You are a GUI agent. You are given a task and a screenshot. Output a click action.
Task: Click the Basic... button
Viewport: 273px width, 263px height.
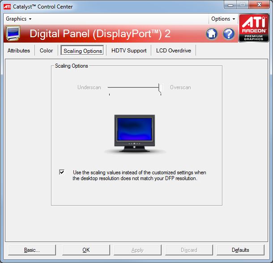[x=32, y=250]
